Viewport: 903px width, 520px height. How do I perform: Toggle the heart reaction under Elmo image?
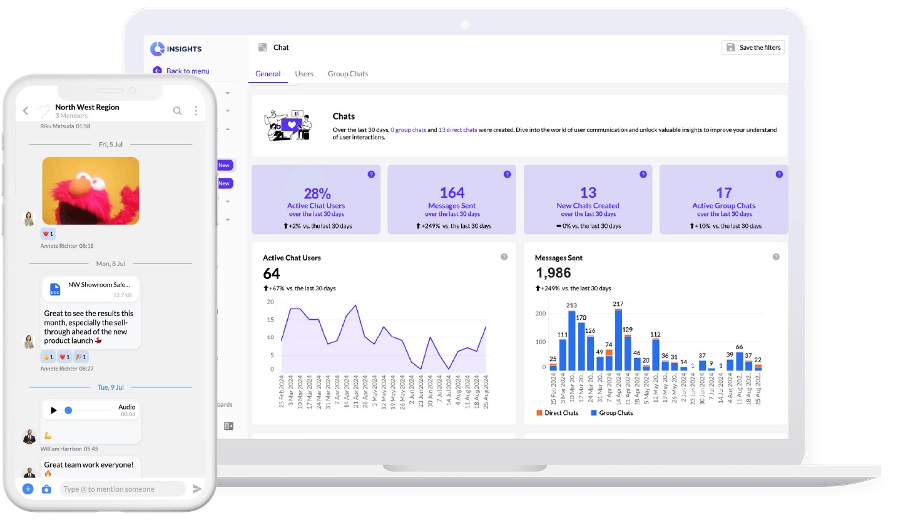point(48,233)
